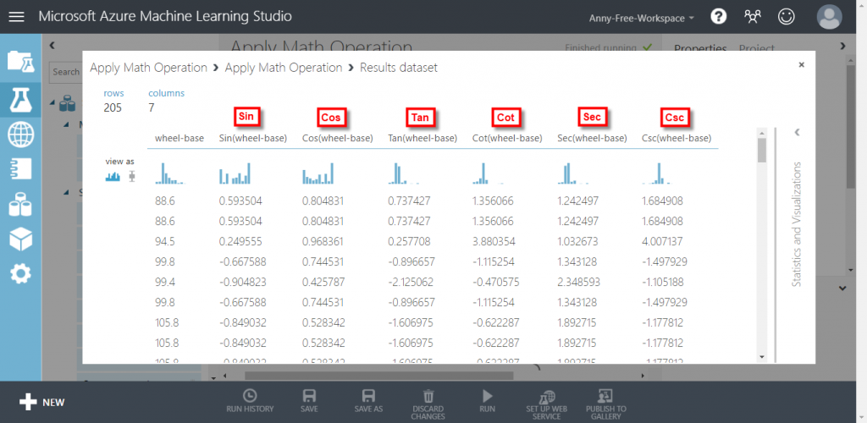The width and height of the screenshot is (867, 423).
Task: Switch view to histogram mode icon
Action: tap(113, 176)
